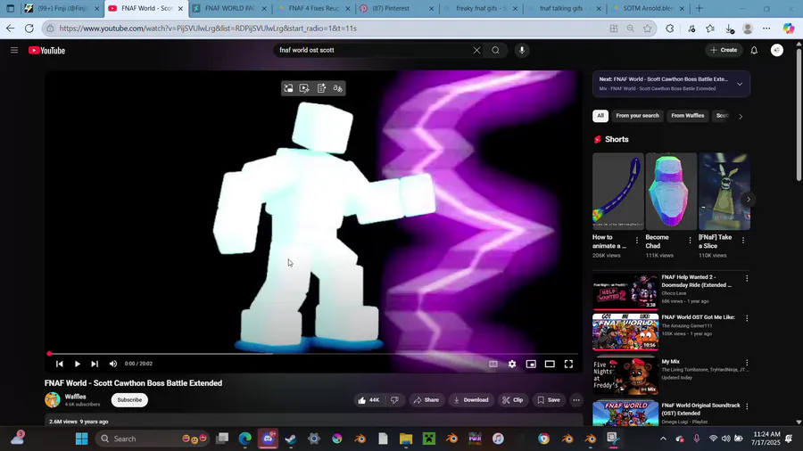
Task: Open the [FNaF] Take a Slice Short
Action: coord(724,192)
